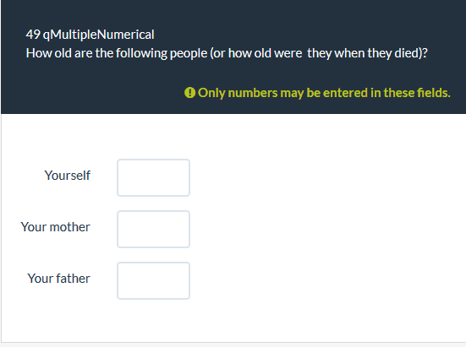
Task: Click the Yourself label text
Action: click(x=68, y=176)
